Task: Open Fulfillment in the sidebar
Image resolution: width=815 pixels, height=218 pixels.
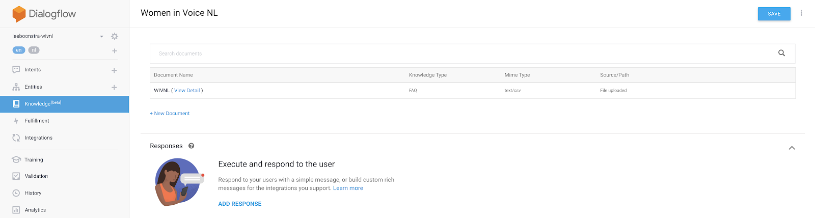Action: (37, 121)
